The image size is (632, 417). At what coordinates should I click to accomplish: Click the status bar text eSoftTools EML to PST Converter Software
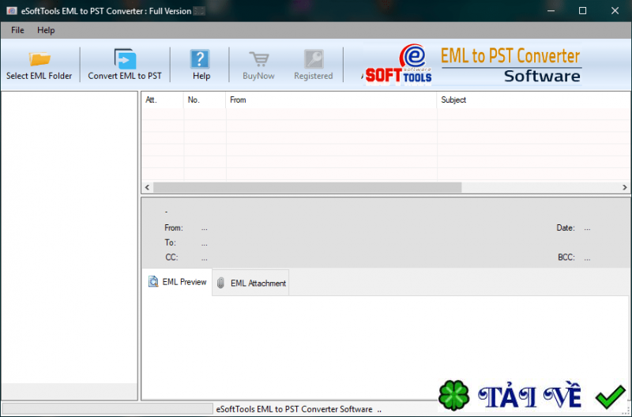(294, 409)
